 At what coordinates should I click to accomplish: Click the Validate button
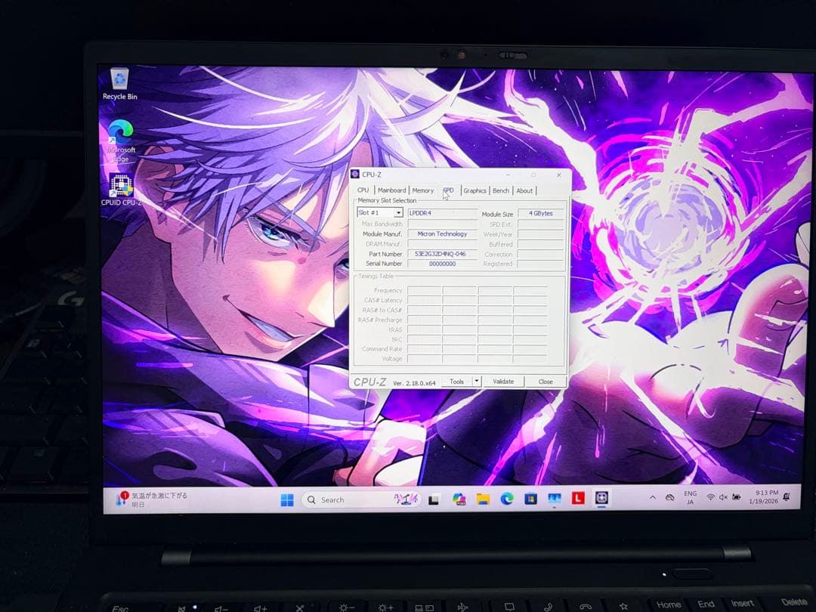pyautogui.click(x=504, y=382)
